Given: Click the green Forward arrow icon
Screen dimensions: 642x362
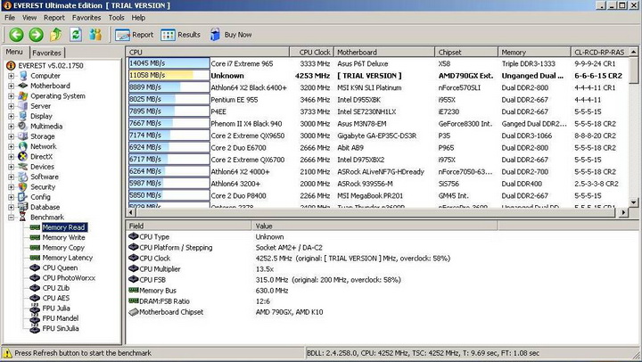Looking at the screenshot, I should [36, 35].
